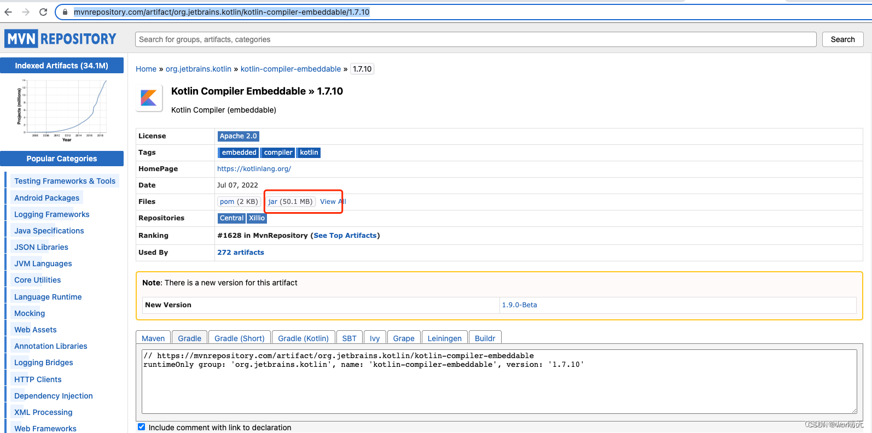Click the Search button

(x=842, y=39)
